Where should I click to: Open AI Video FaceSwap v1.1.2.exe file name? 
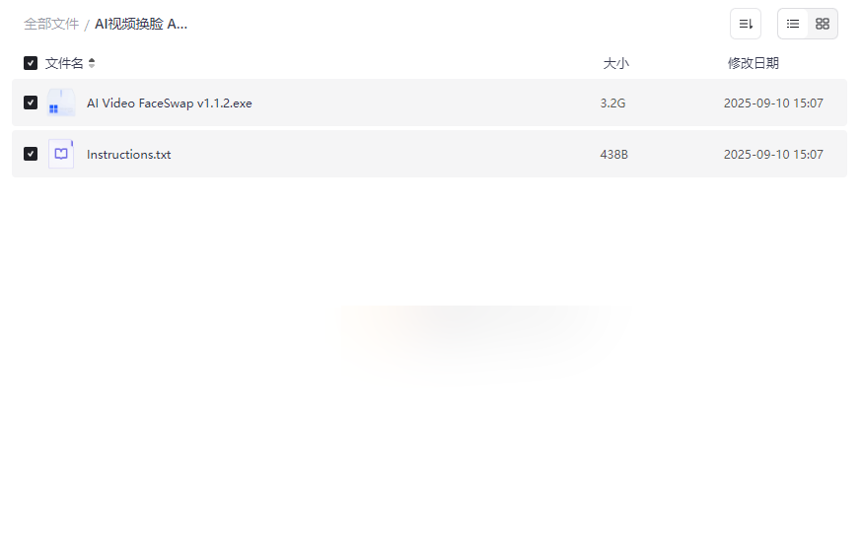click(170, 103)
